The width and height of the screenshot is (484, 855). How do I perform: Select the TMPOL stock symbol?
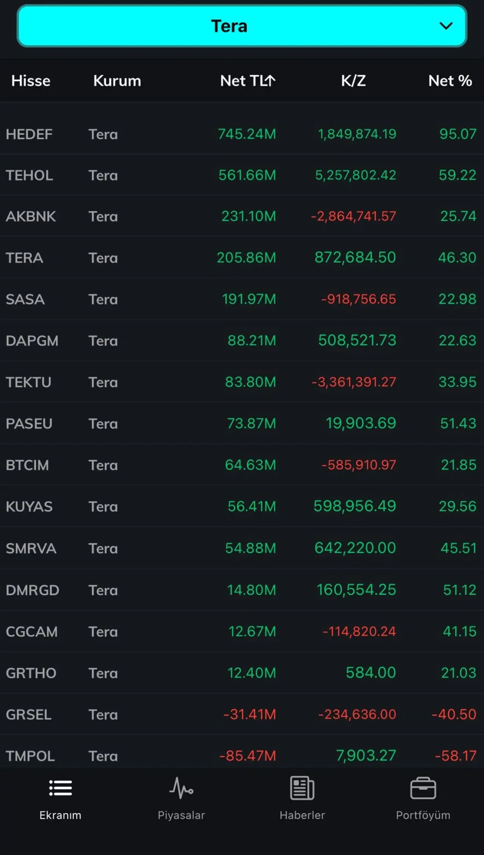(x=30, y=756)
